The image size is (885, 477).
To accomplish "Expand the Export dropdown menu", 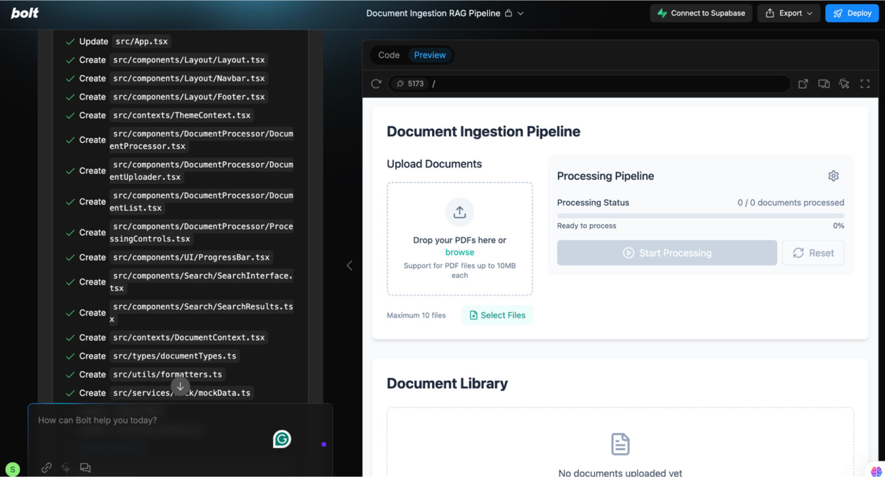I will pos(788,13).
